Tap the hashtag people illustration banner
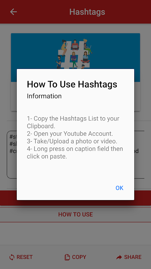This screenshot has height=269, width=151. point(75,51)
